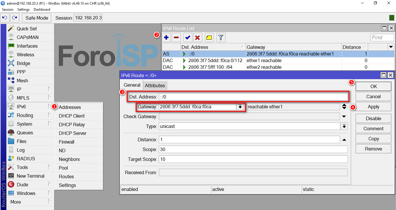Expand the MPLS submenu
This screenshot has width=396, height=210.
30,98
